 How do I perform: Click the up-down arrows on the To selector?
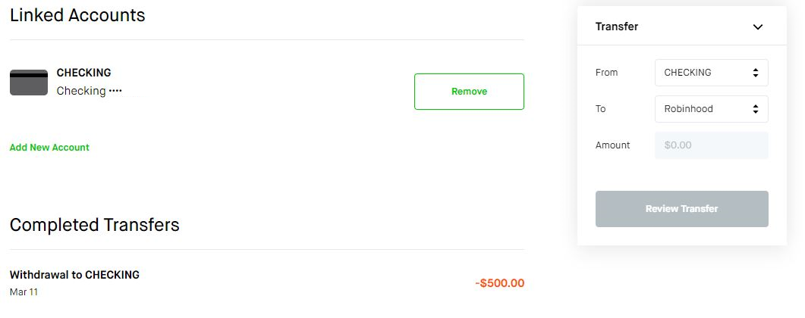point(755,109)
